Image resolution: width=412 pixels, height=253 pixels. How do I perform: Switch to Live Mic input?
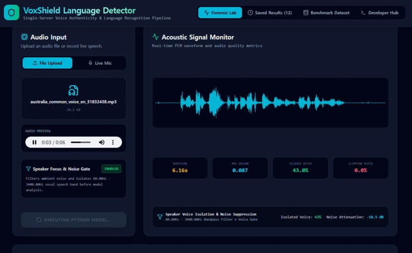tap(100, 63)
